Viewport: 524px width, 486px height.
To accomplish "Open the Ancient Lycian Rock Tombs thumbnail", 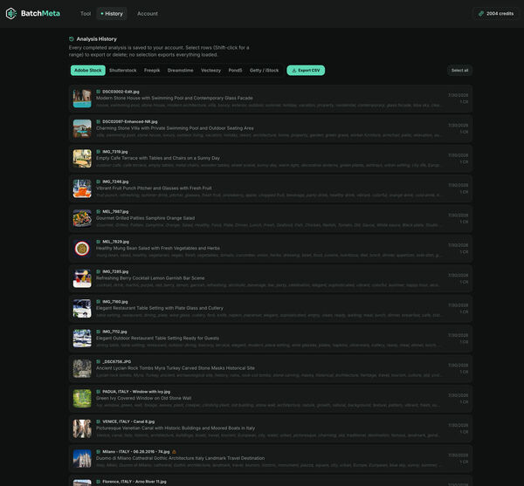I will [x=82, y=368].
